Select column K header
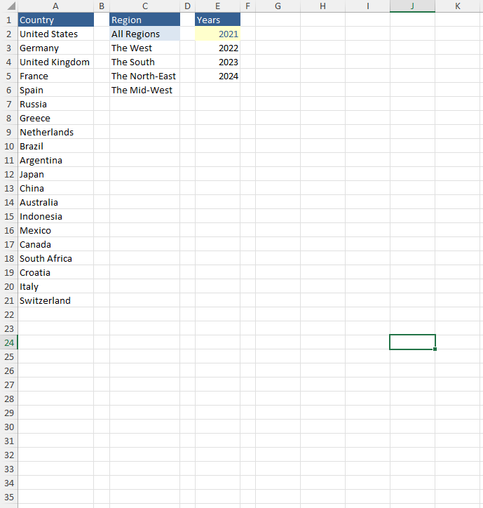Screen dimensions: 483x508 pyautogui.click(x=458, y=6)
